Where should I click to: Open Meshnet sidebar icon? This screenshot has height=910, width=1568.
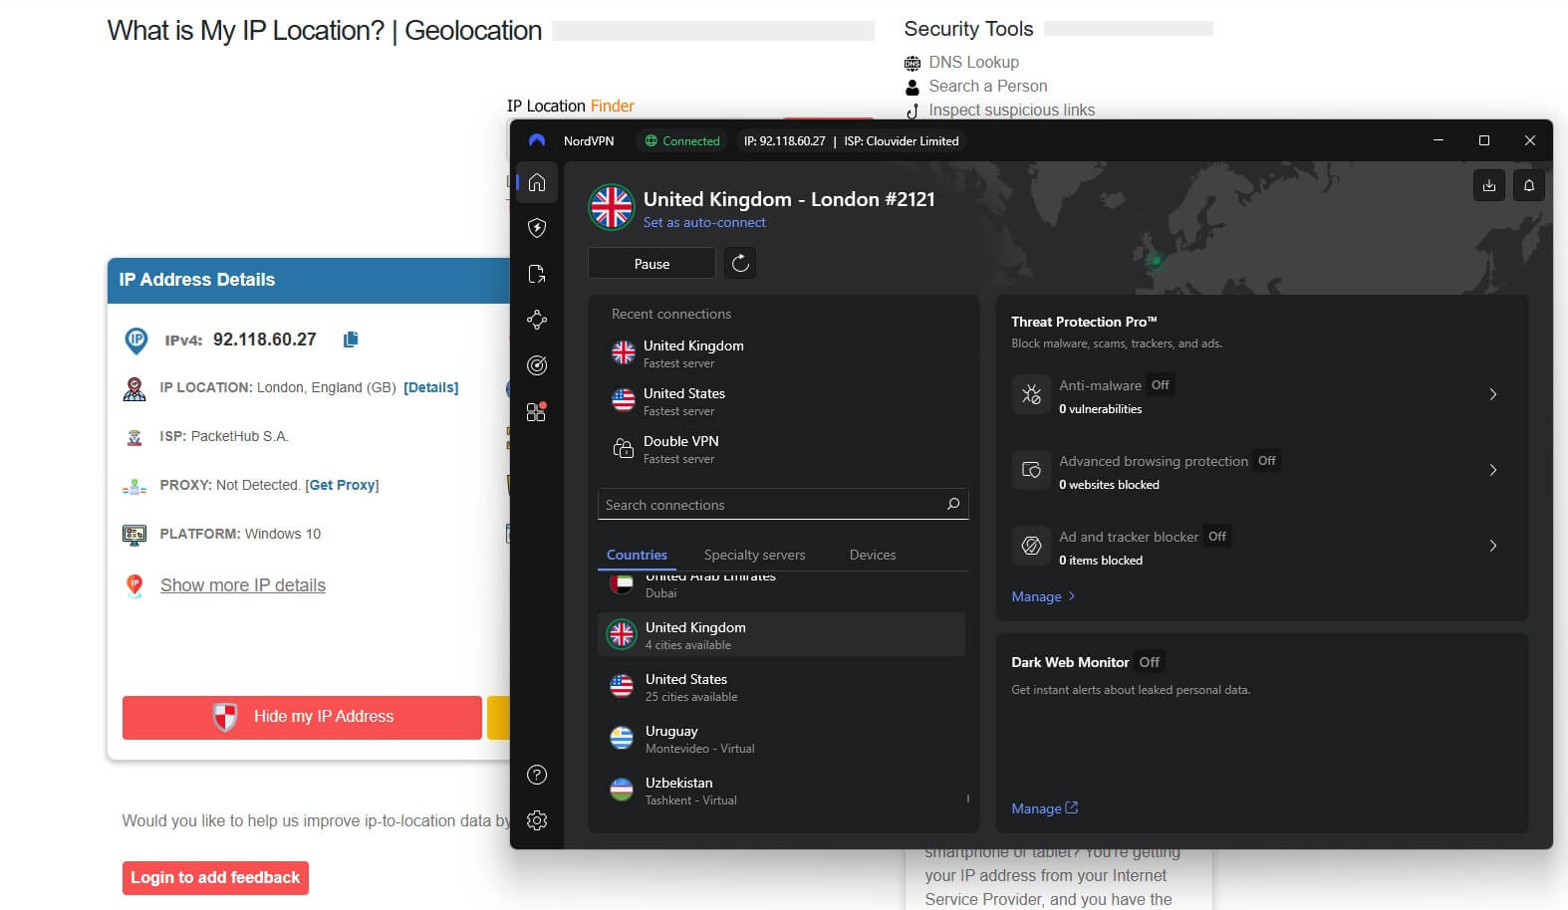click(537, 320)
